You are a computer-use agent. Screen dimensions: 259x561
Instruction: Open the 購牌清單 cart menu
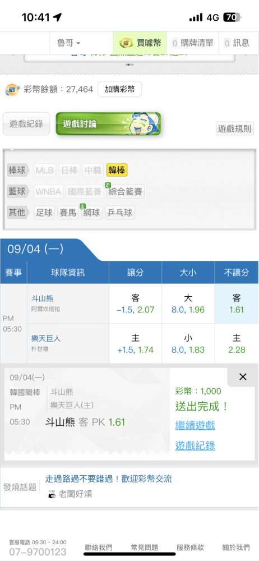click(192, 43)
